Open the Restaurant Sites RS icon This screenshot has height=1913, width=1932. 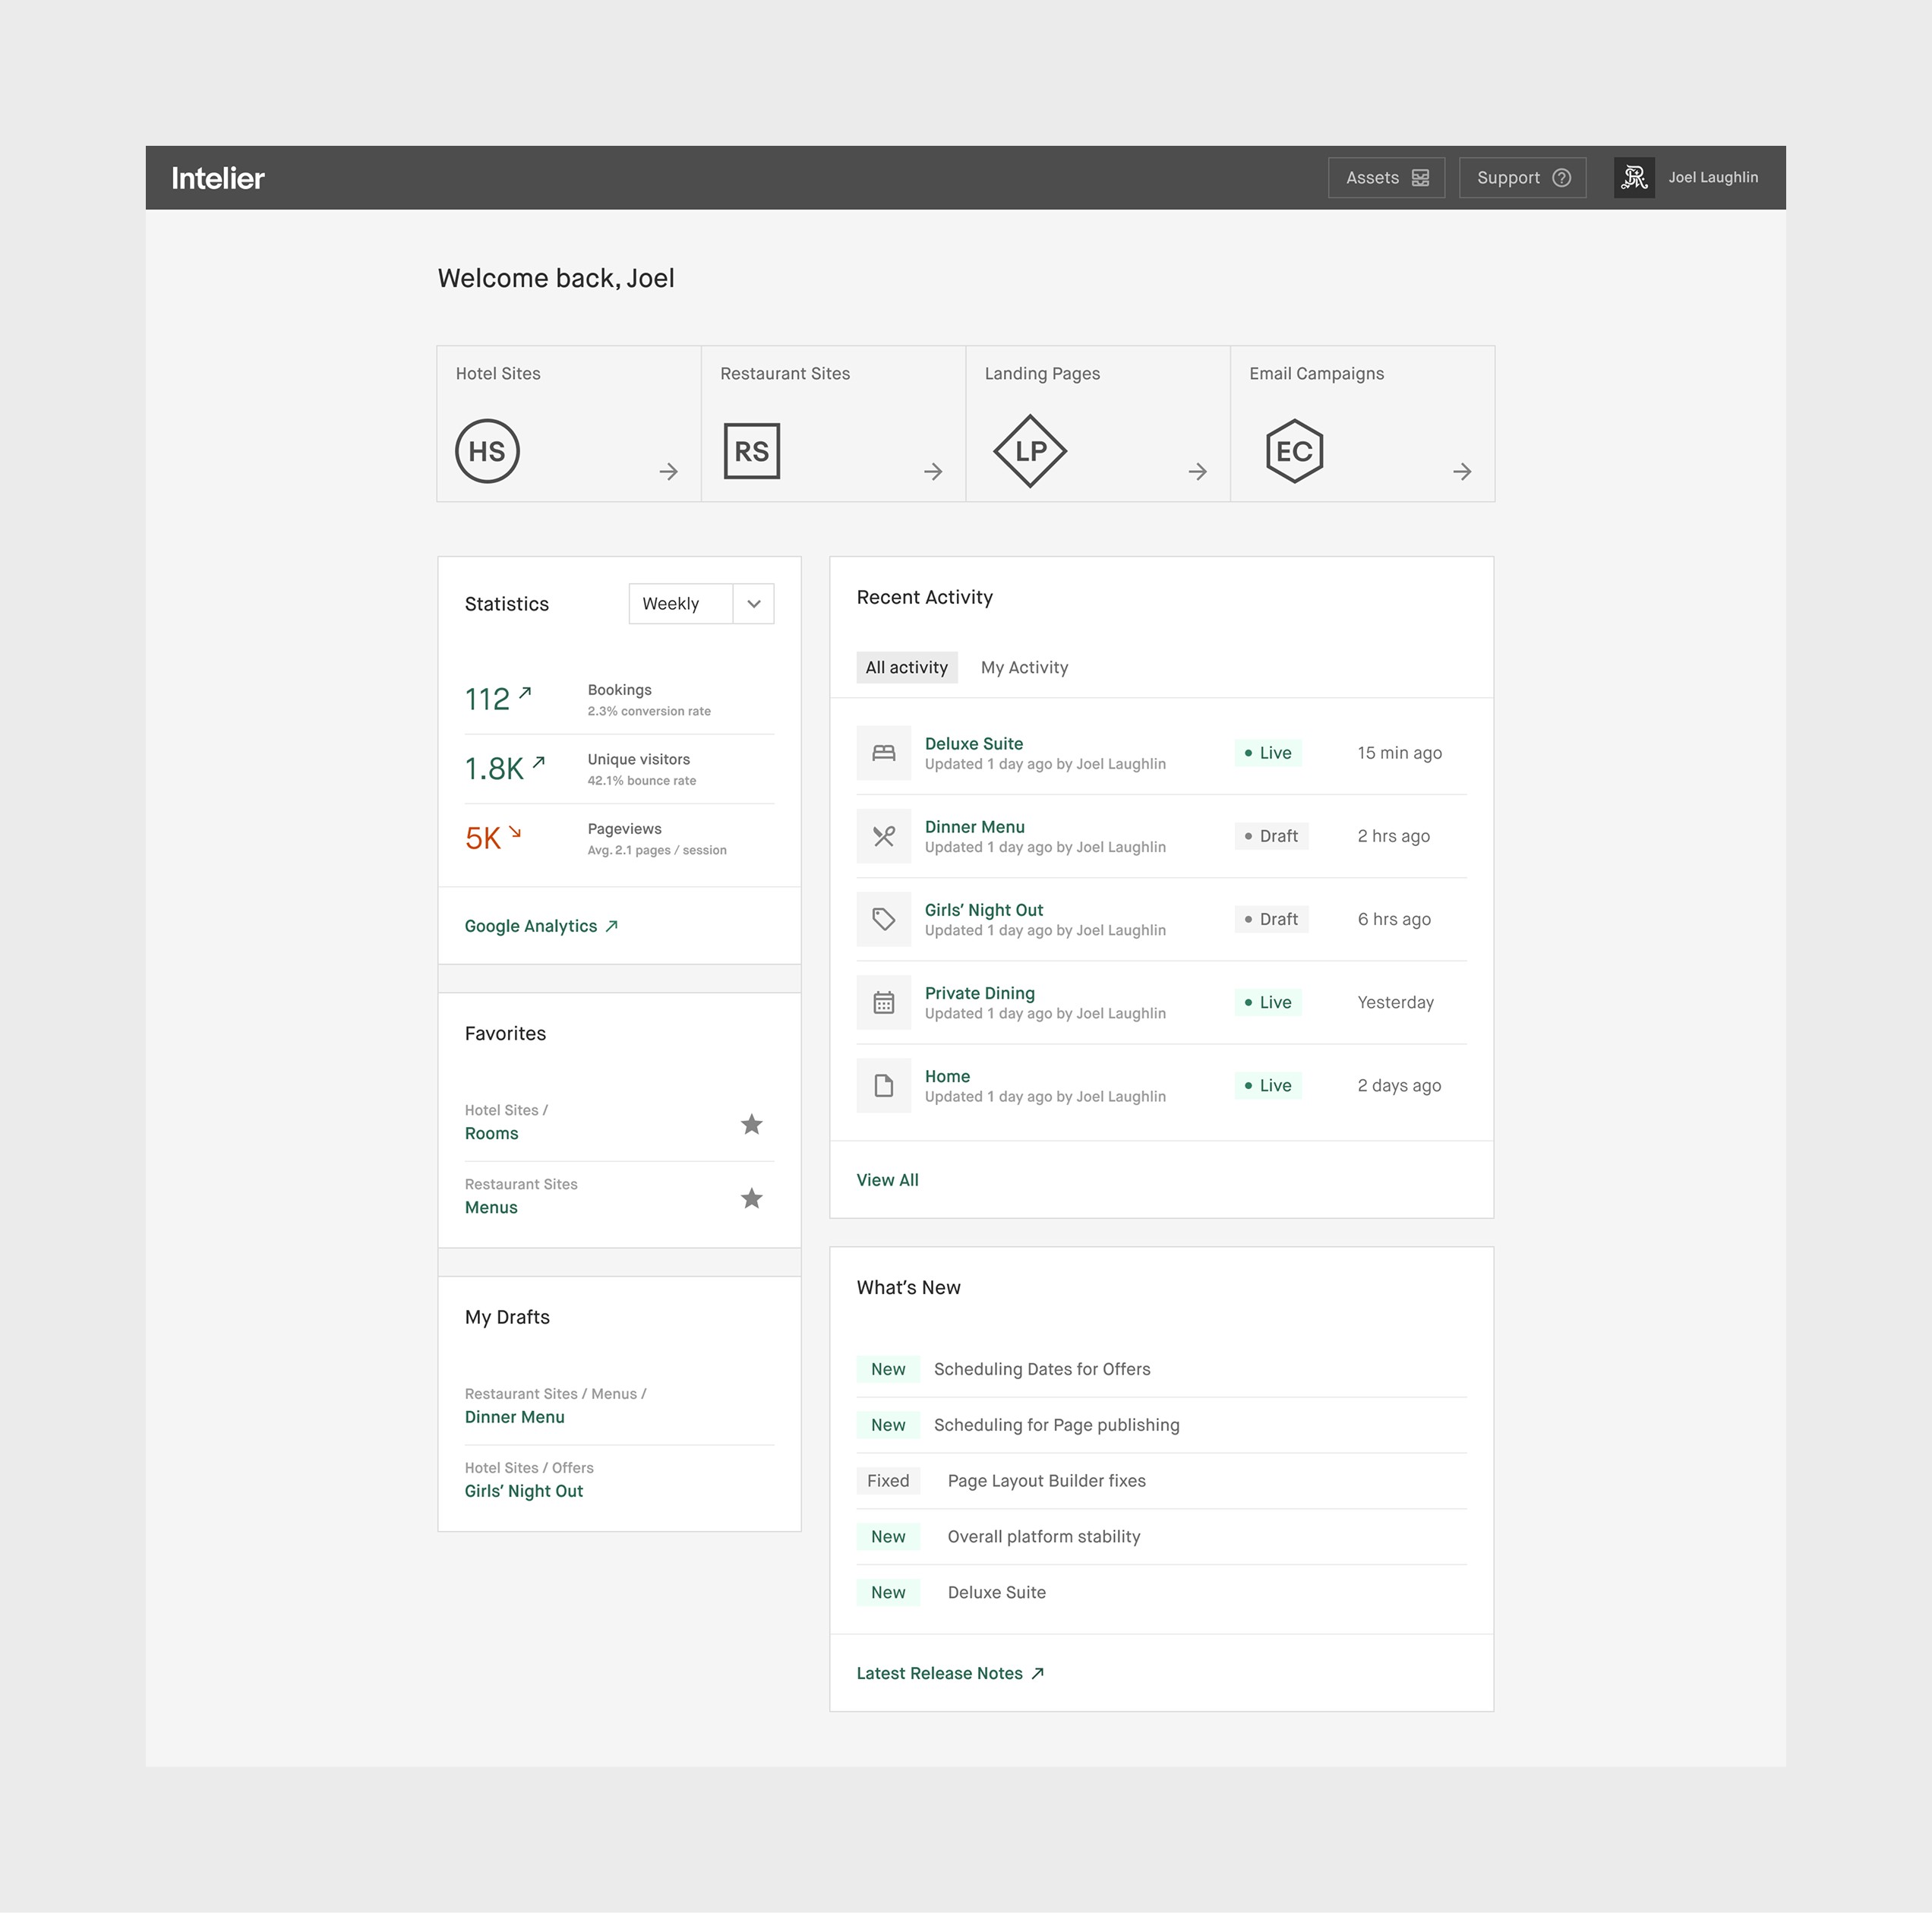(x=752, y=451)
